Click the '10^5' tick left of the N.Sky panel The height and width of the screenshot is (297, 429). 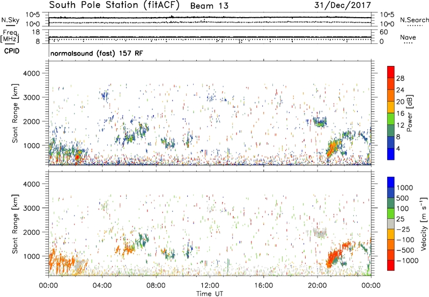click(32, 14)
